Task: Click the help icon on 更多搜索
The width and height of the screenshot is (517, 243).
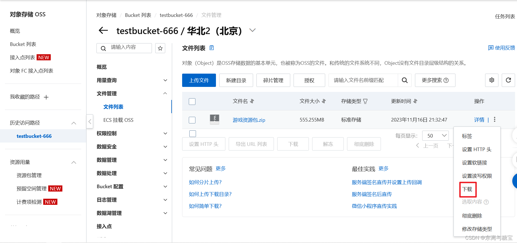Action: pos(446,80)
